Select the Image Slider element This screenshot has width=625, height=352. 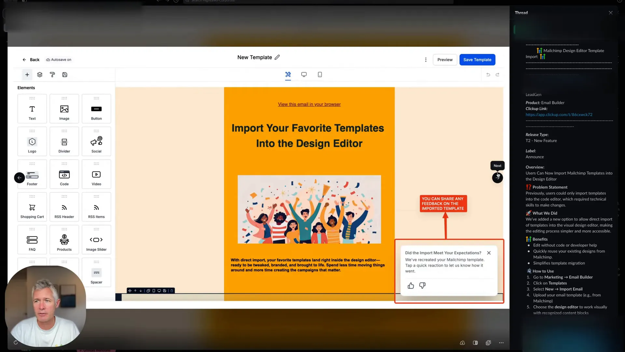coord(96,240)
